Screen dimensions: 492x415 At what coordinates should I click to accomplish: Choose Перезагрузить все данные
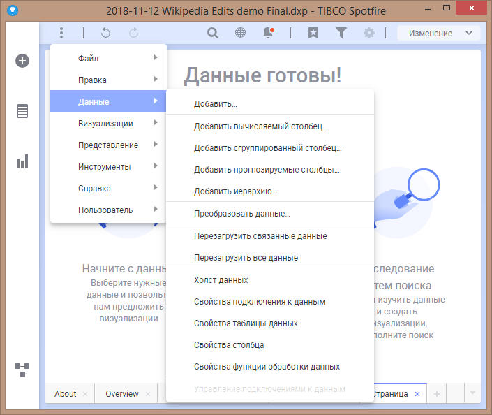click(x=270, y=257)
